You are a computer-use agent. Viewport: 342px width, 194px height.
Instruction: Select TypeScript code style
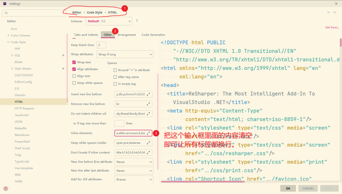pyautogui.click(x=22, y=162)
